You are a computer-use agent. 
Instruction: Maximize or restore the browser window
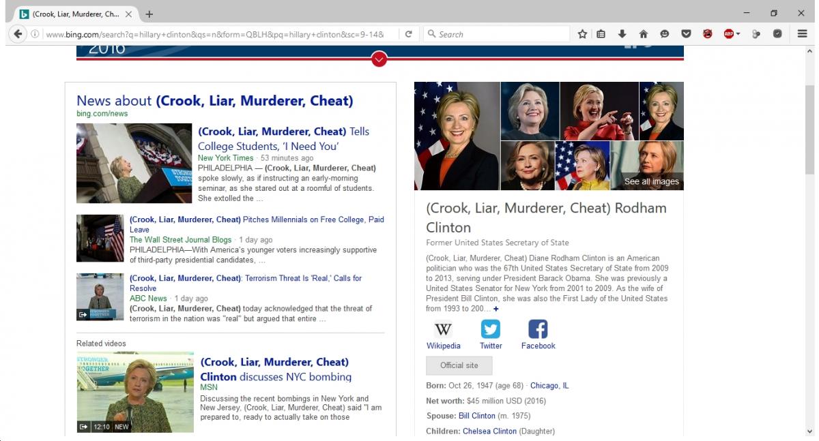point(774,13)
